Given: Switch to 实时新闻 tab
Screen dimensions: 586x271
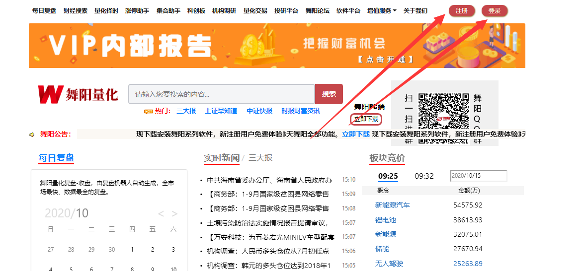Looking at the screenshot, I should click(222, 158).
